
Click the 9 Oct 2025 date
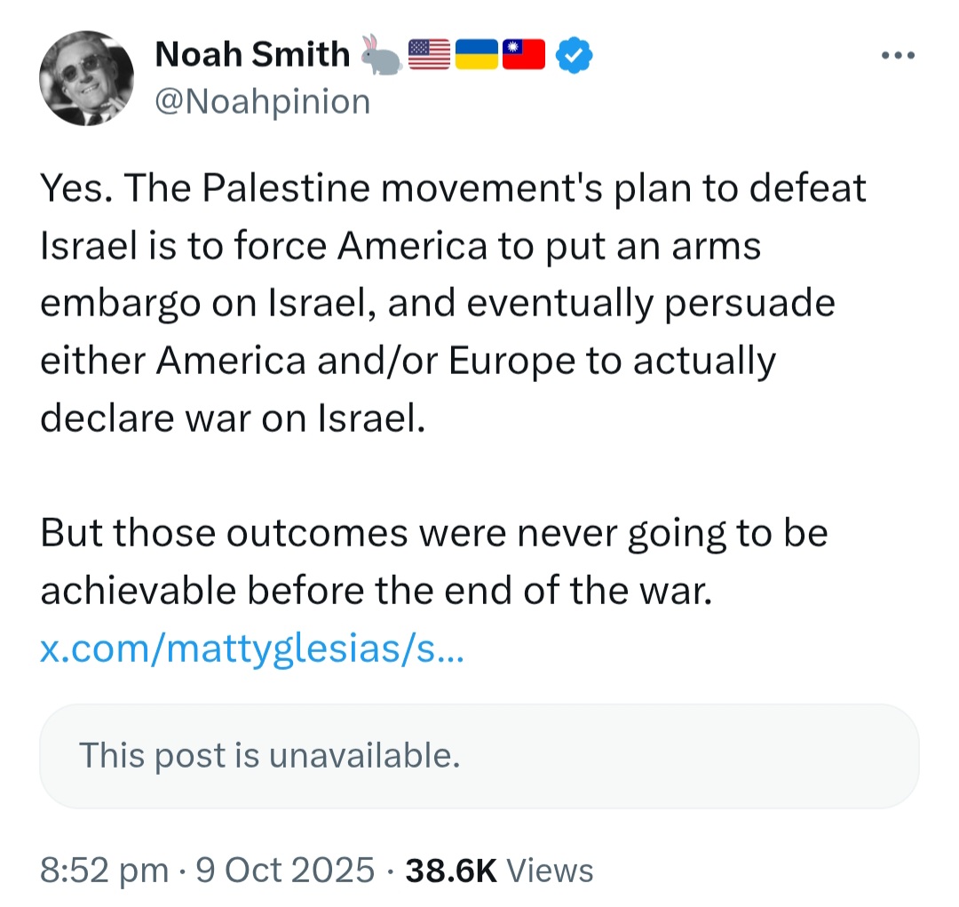[285, 871]
